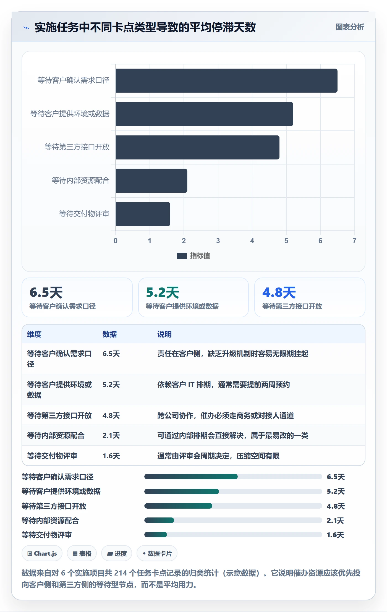
Task: Open the 6.5天 data card
Action: (77, 297)
